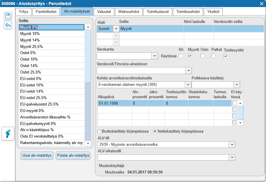Open the Kieli Suomi dropdown arrow

click(x=116, y=29)
